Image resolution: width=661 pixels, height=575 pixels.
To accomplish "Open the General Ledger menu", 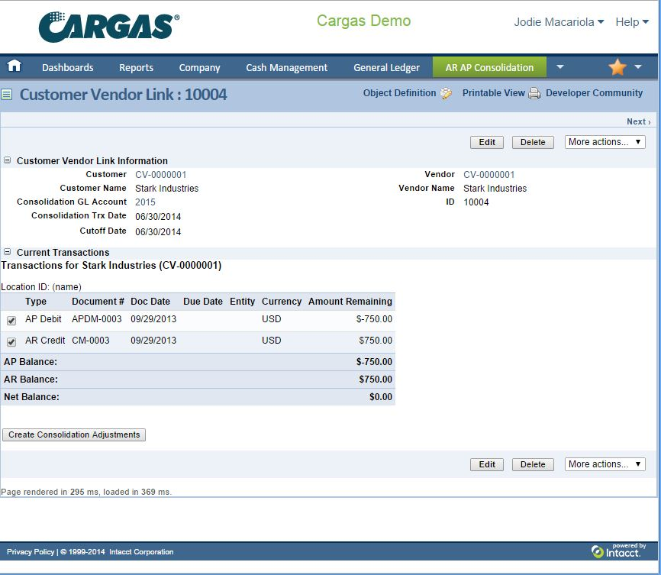I will 386,67.
